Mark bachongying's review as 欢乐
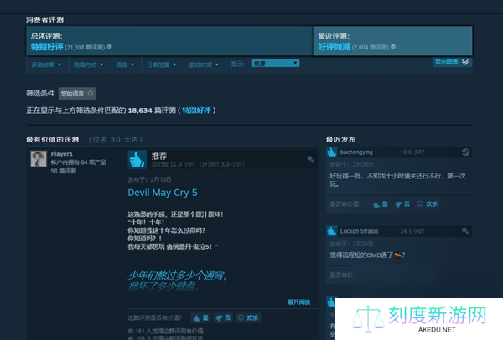Image resolution: width=503 pixels, height=340 pixels. tap(428, 204)
